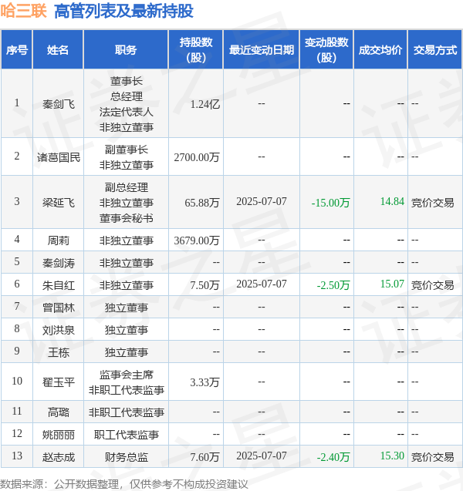
Task: Click the -2.50万 change value
Action: 333,285
